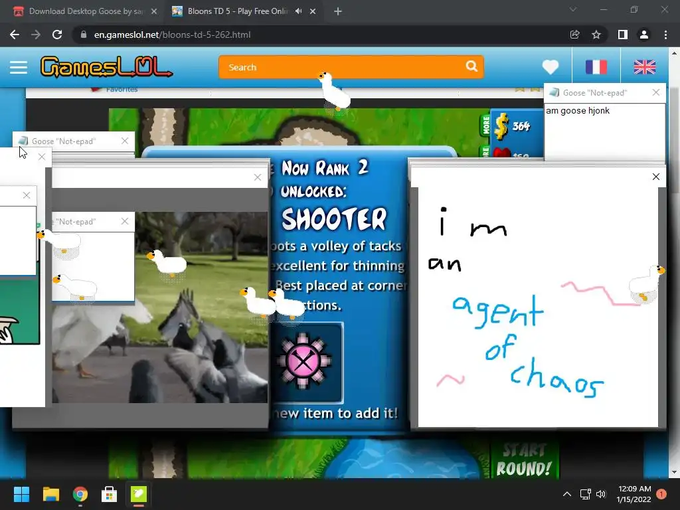
Task: Focus the orange Search field
Action: [351, 67]
